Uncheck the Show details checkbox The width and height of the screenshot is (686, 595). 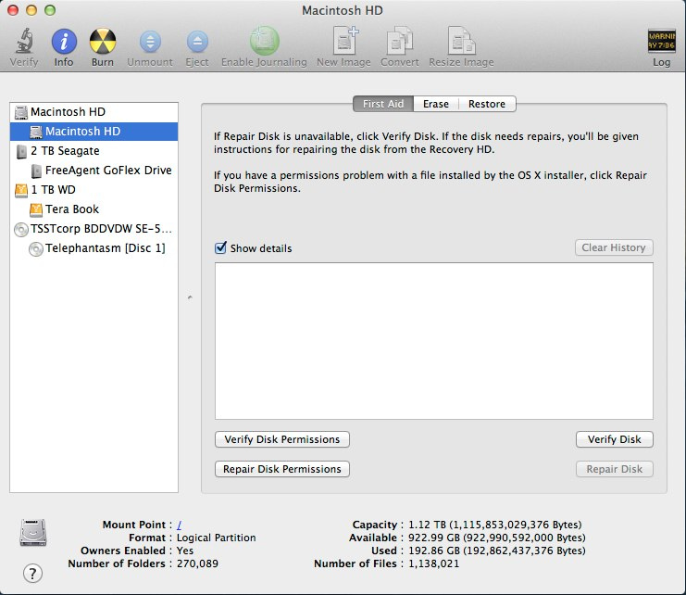pos(220,247)
